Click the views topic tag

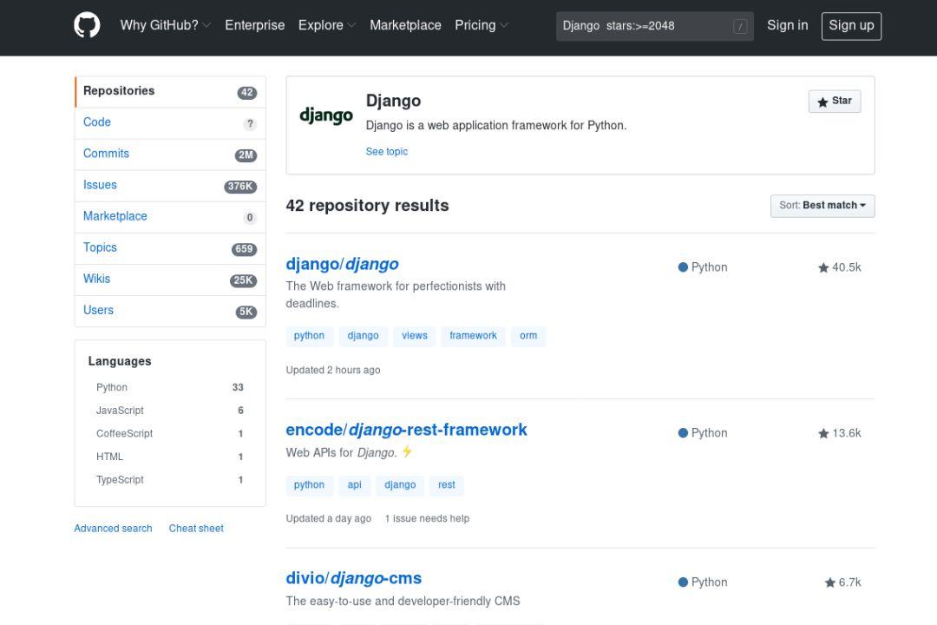414,336
